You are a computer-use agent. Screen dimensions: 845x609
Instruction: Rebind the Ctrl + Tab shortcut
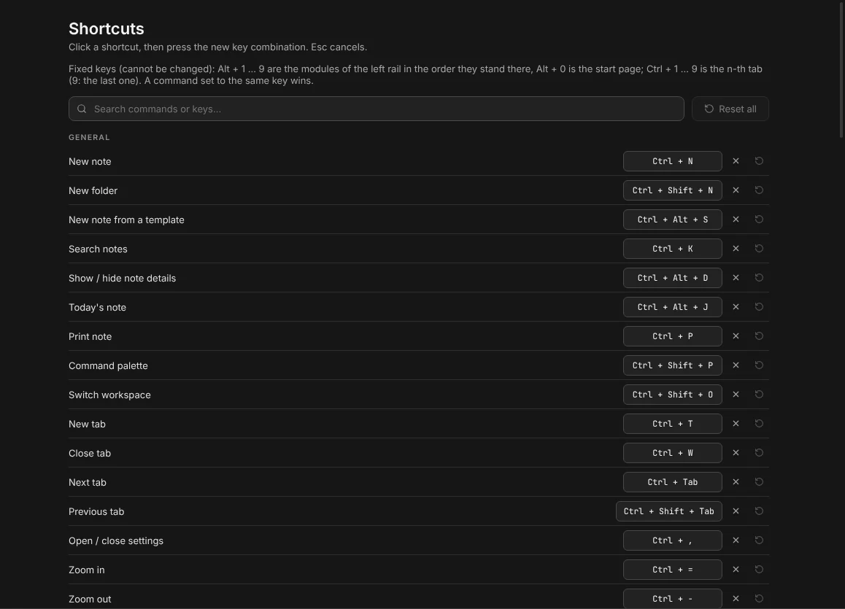(673, 482)
